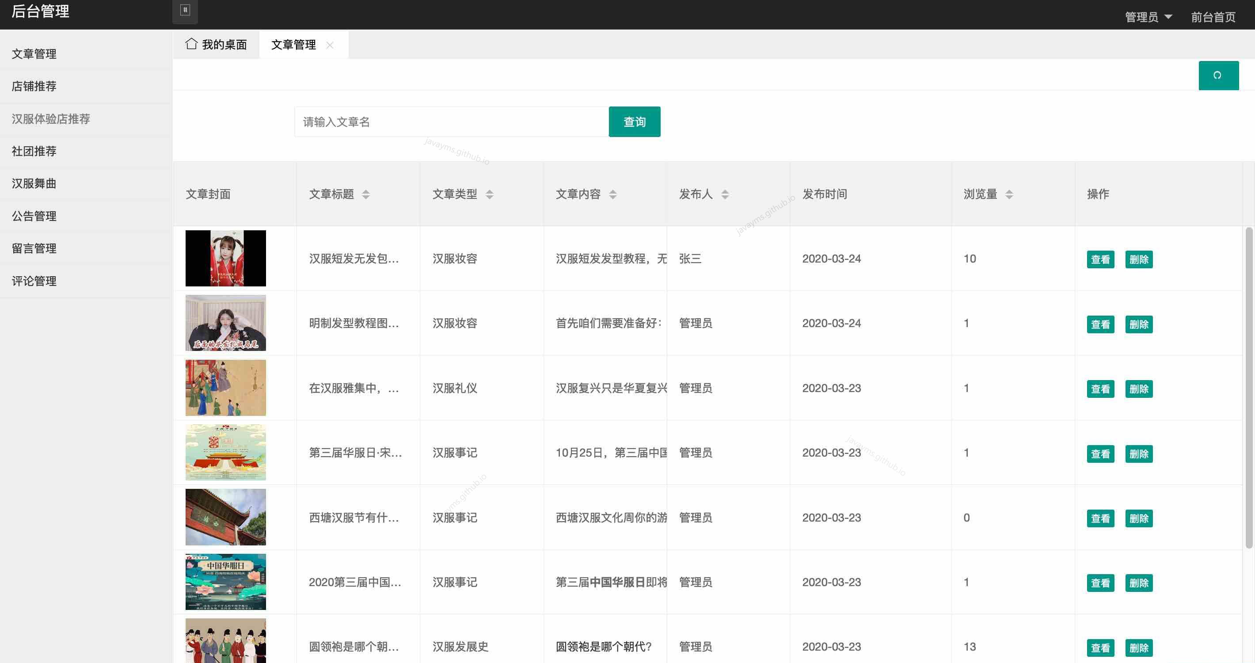Click the sort arrows beside 文章标题
Image resolution: width=1255 pixels, height=663 pixels.
[365, 194]
